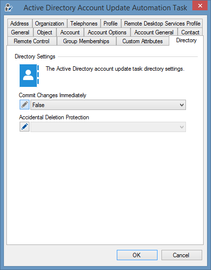211x270 pixels.
Task: Toggle pencil for Commit Changes Immediately
Action: [x=25, y=105]
